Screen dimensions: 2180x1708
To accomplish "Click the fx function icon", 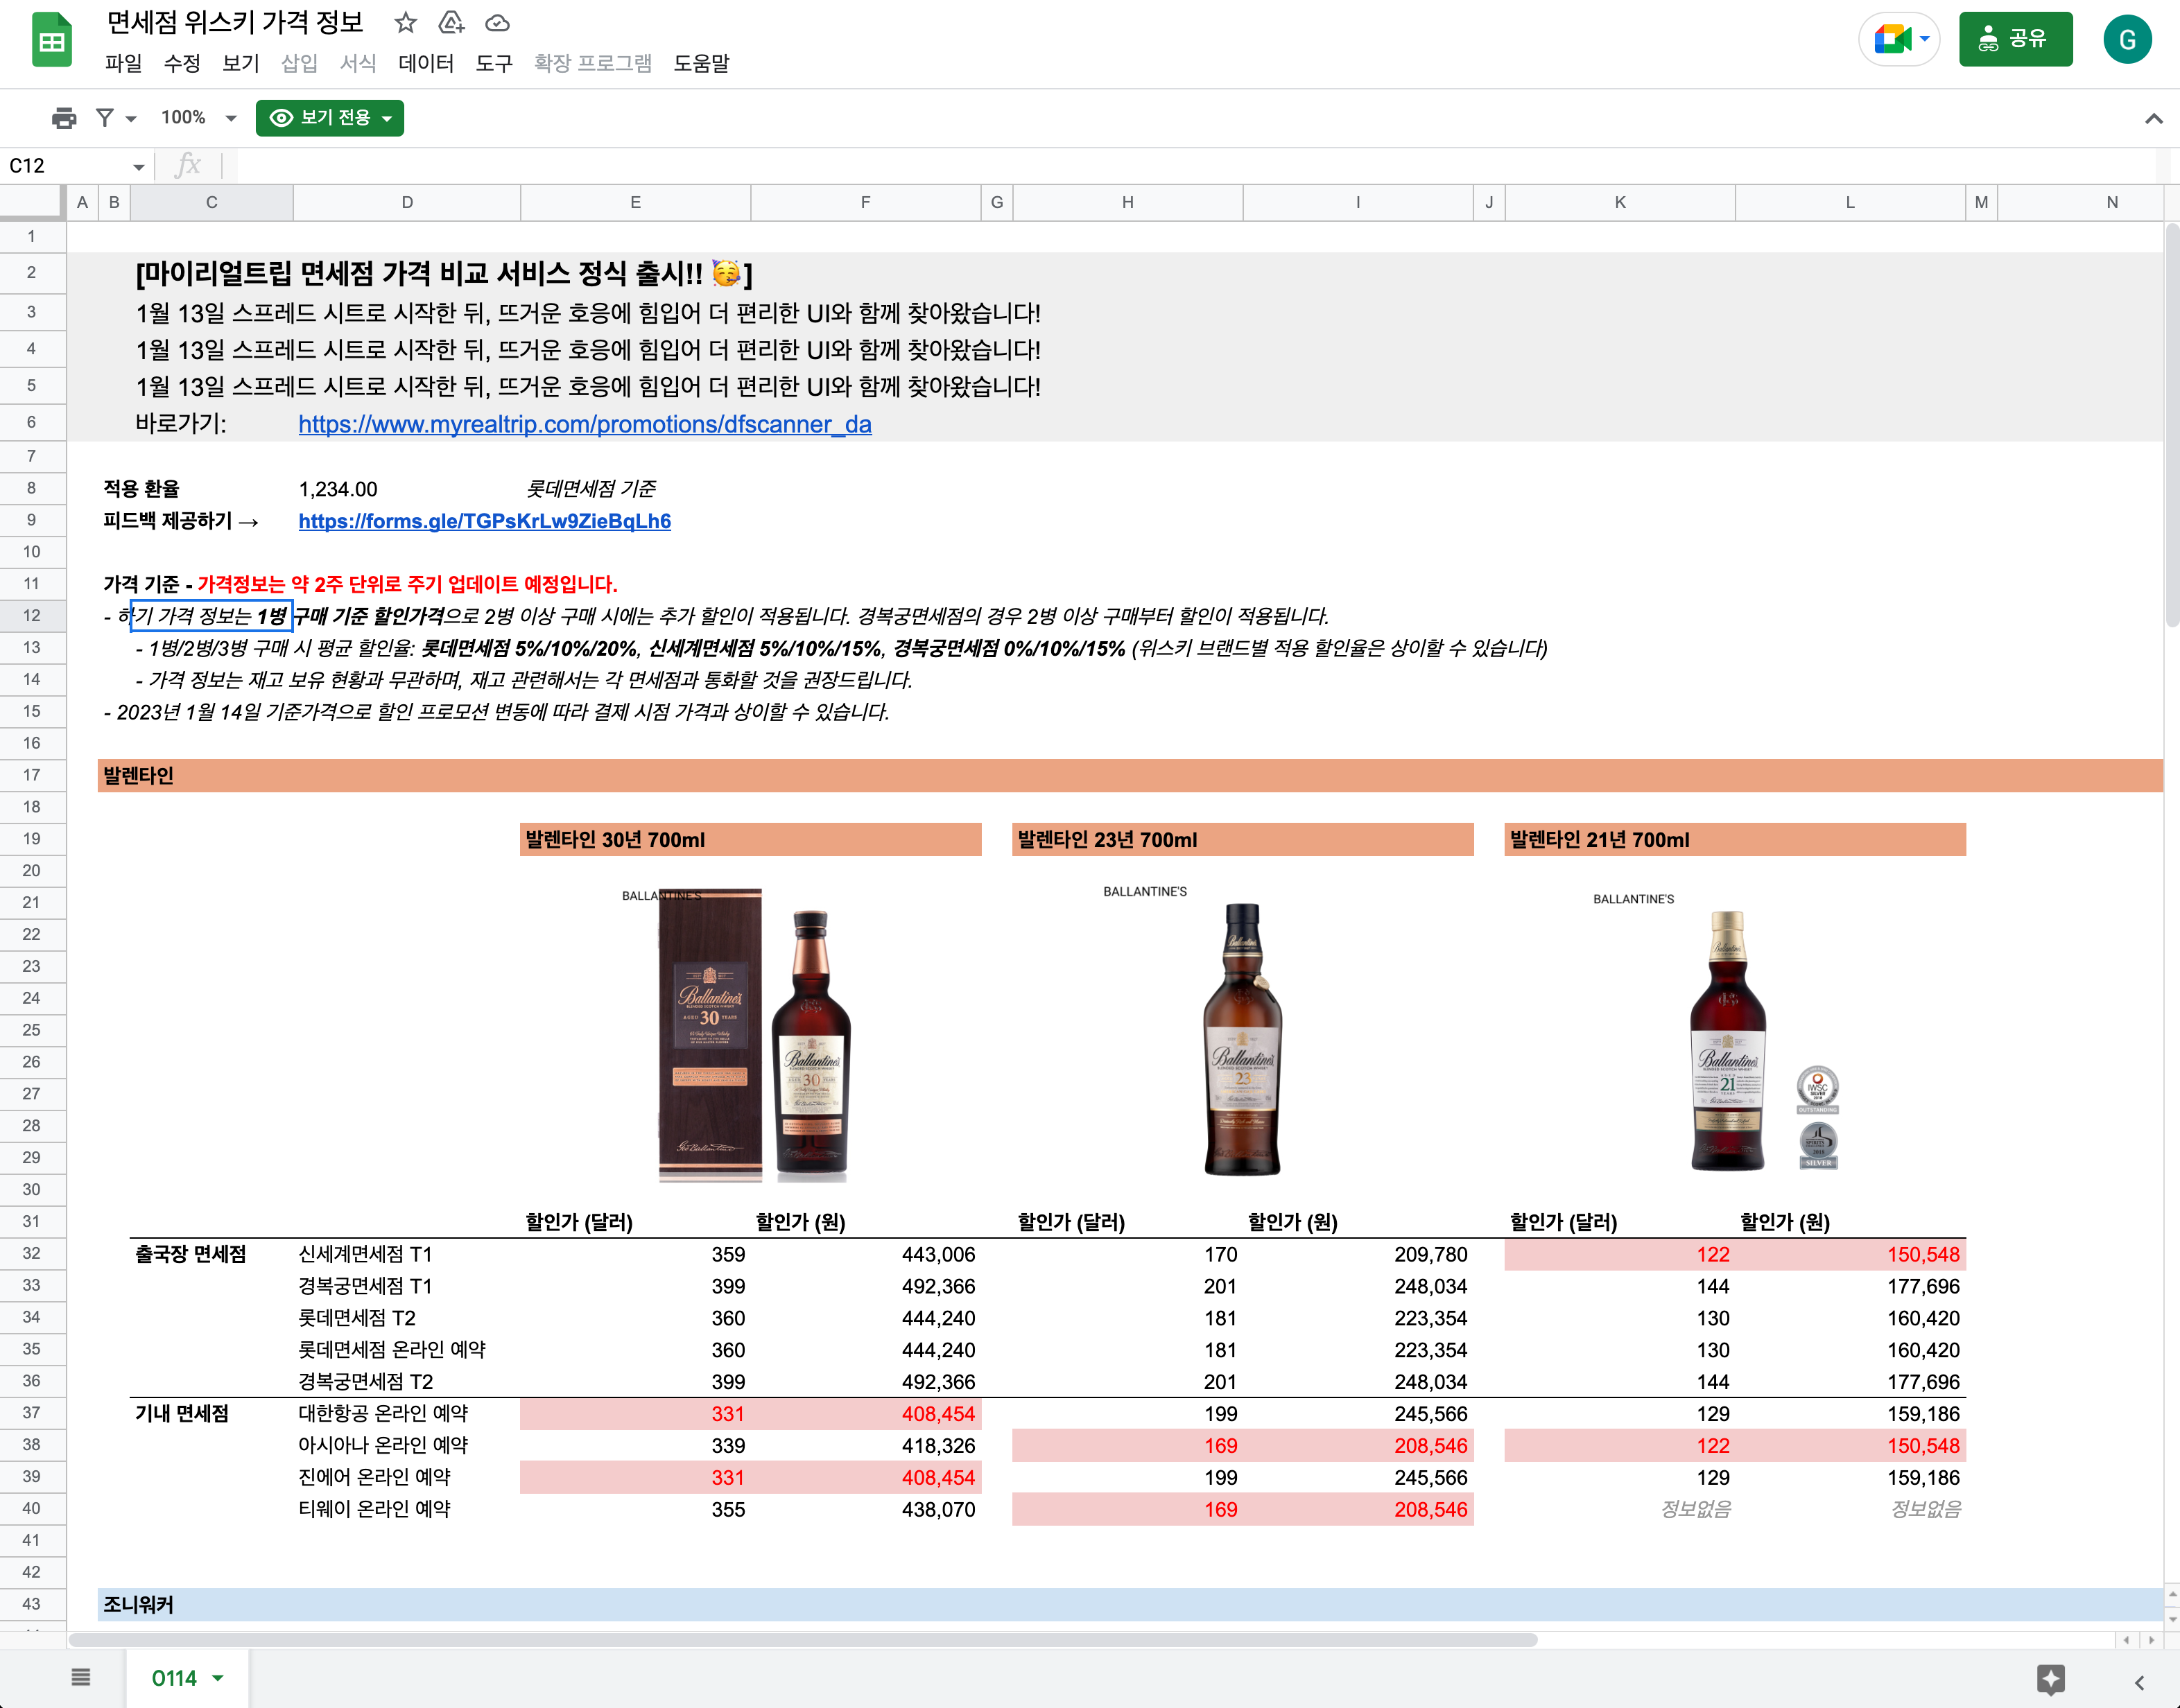I will tap(187, 165).
